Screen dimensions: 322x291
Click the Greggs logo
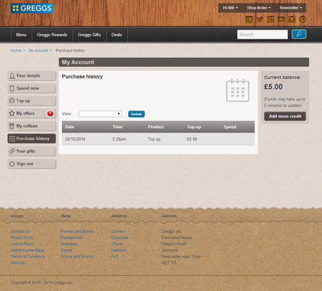(32, 8)
